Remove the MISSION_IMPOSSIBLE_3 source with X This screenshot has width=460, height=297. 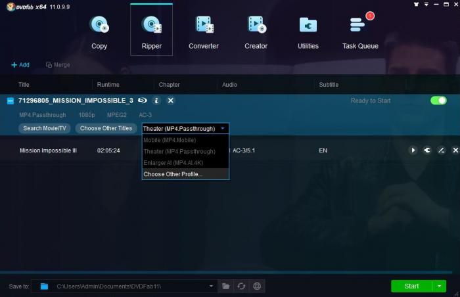pos(170,101)
